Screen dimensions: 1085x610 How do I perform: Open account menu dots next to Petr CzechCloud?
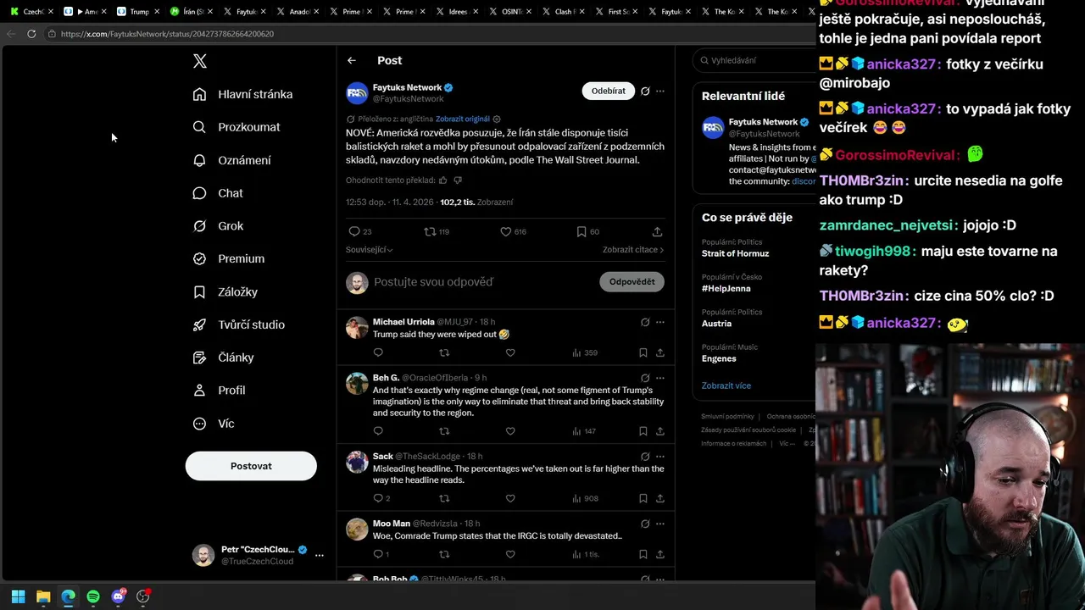320,556
